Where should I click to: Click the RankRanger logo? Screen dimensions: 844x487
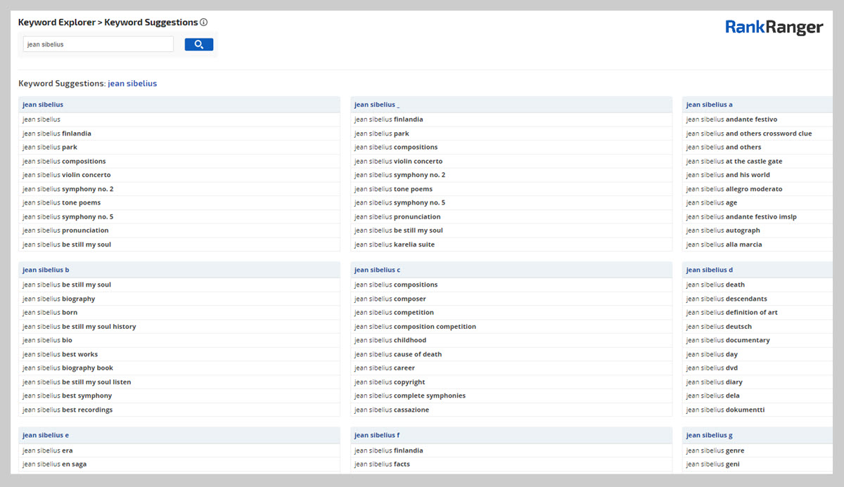pos(774,27)
